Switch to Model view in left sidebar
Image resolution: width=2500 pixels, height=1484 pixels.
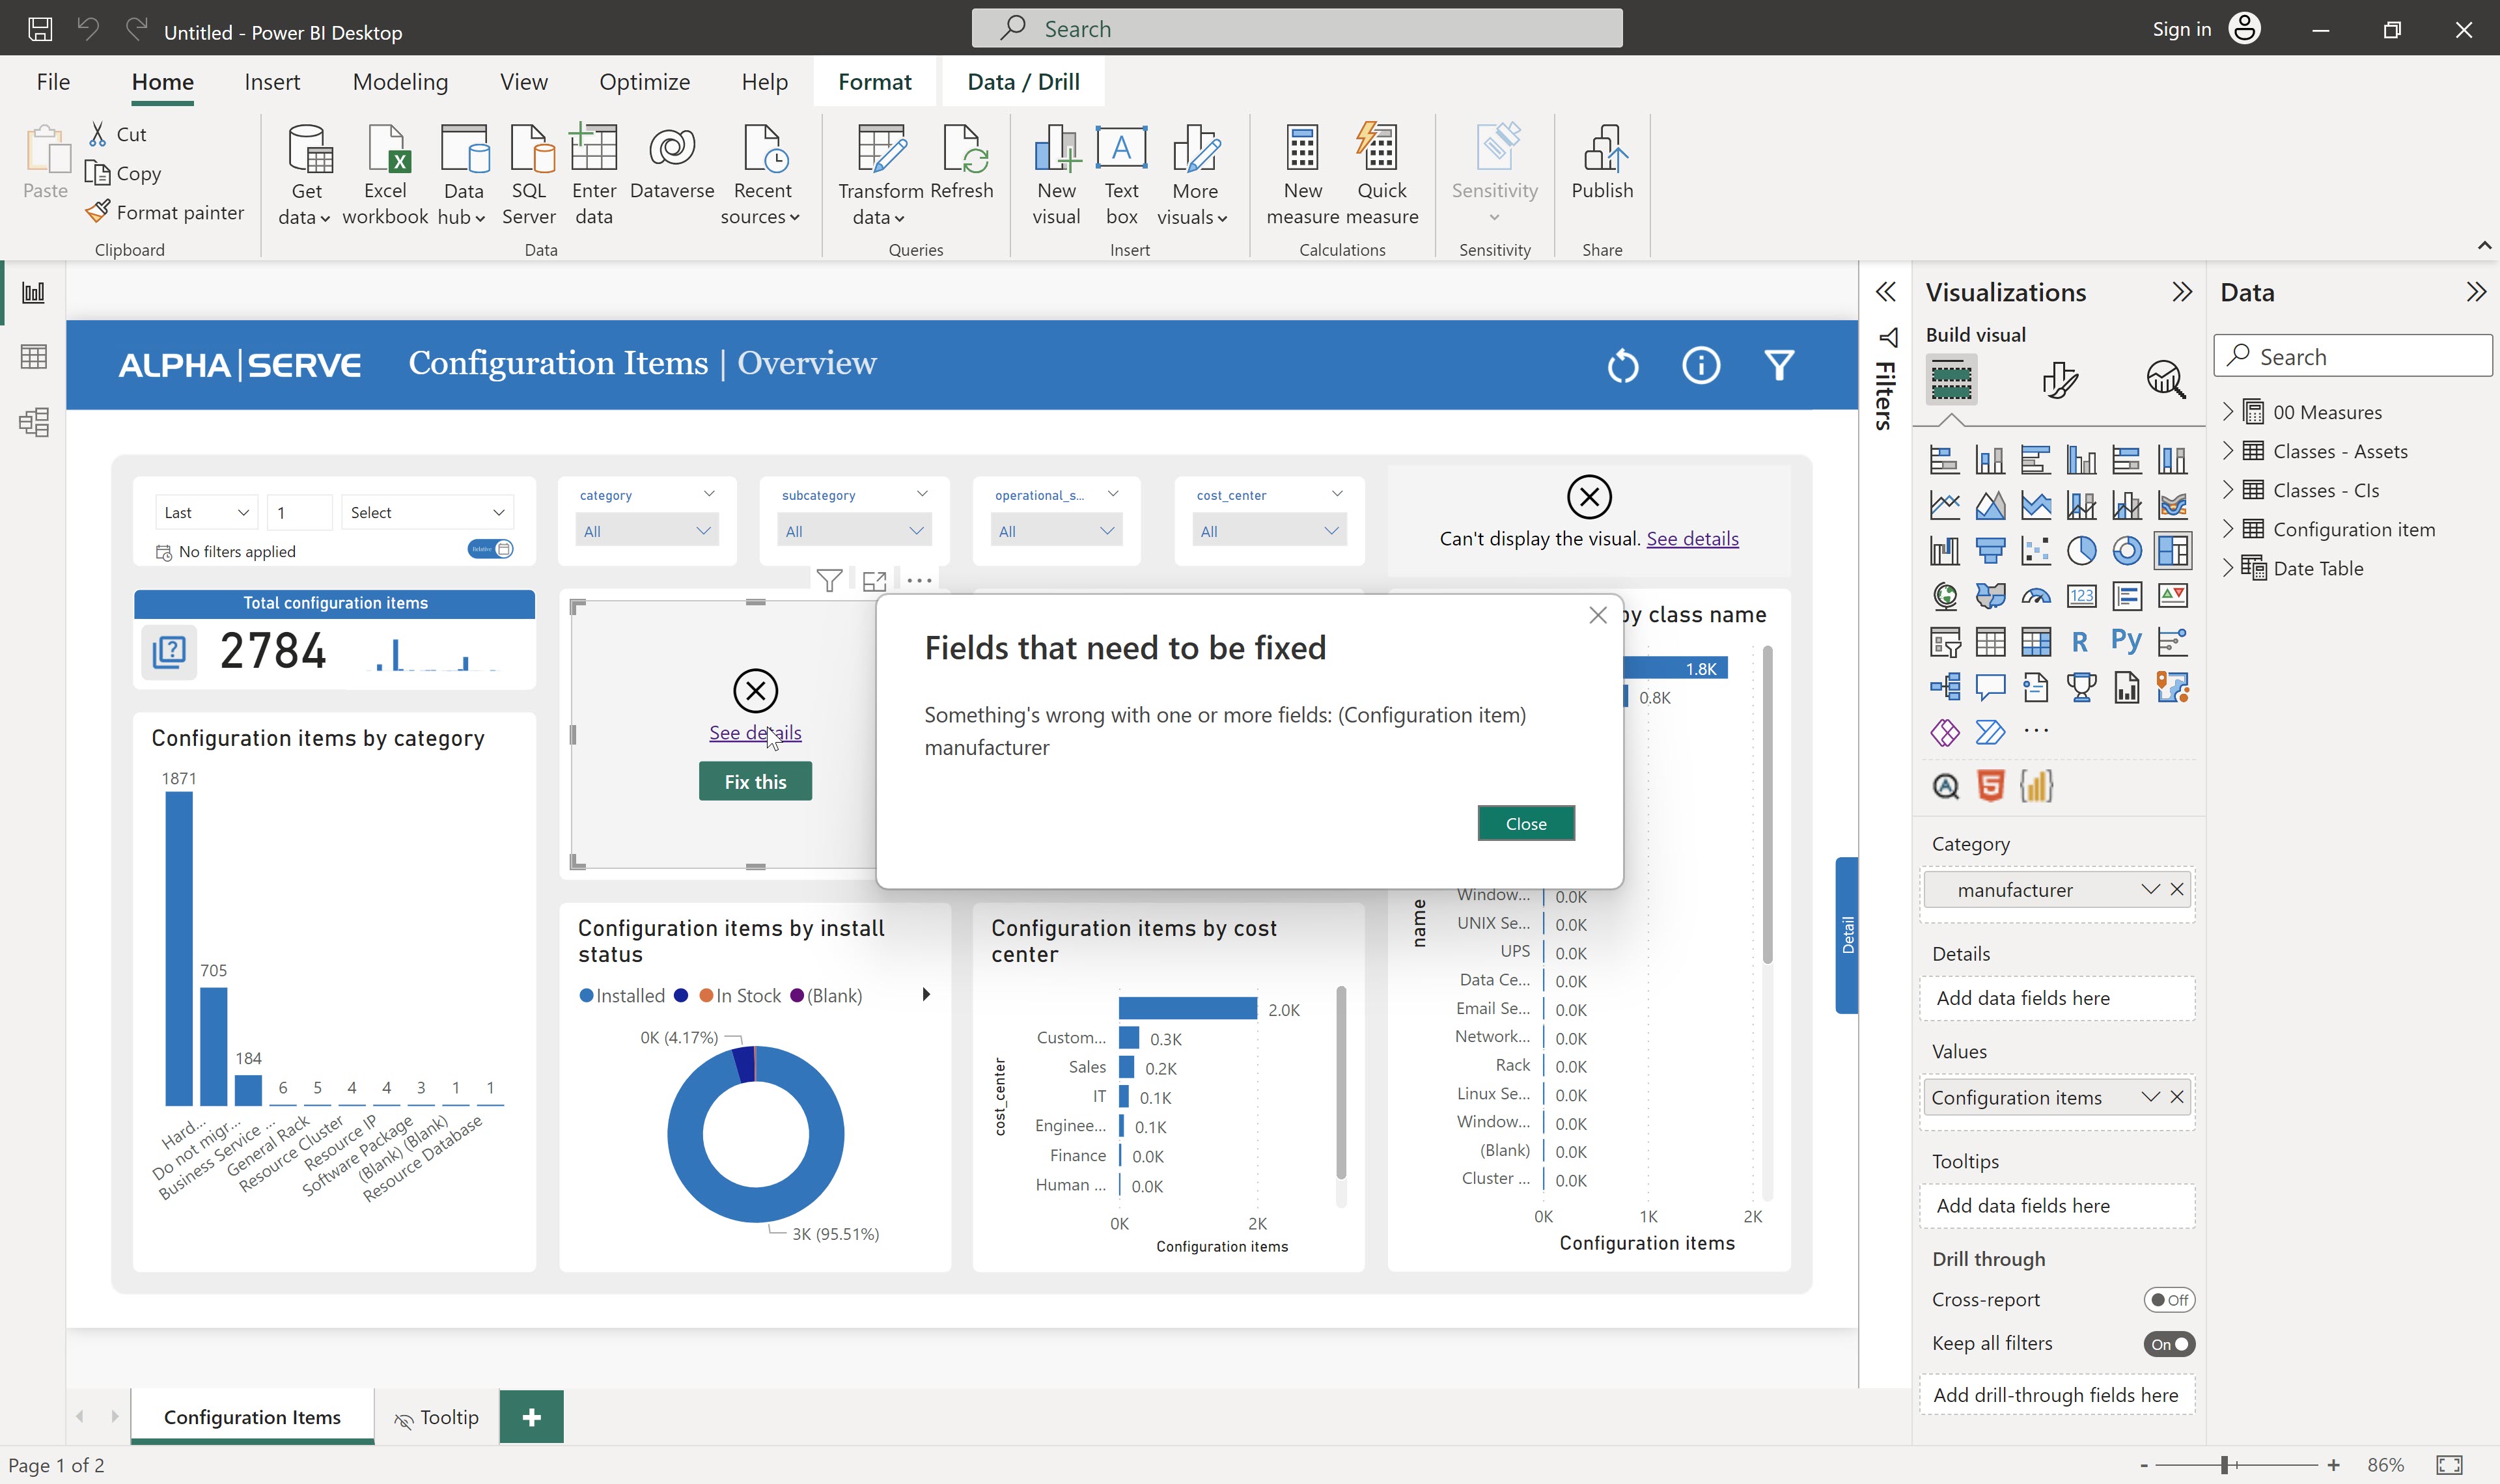click(x=33, y=422)
